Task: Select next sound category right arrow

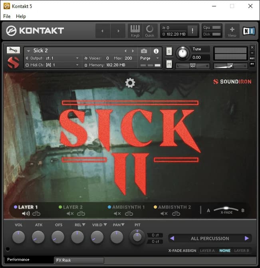Action: click(x=247, y=238)
